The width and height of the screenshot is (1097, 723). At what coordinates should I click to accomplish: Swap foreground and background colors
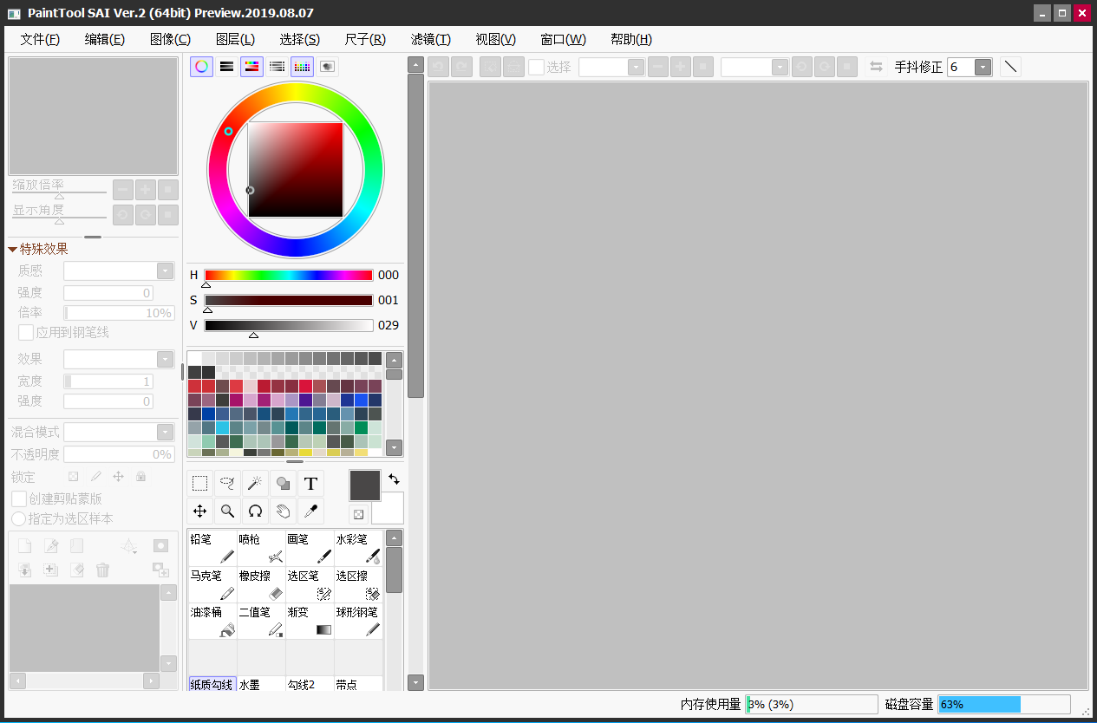pyautogui.click(x=394, y=479)
